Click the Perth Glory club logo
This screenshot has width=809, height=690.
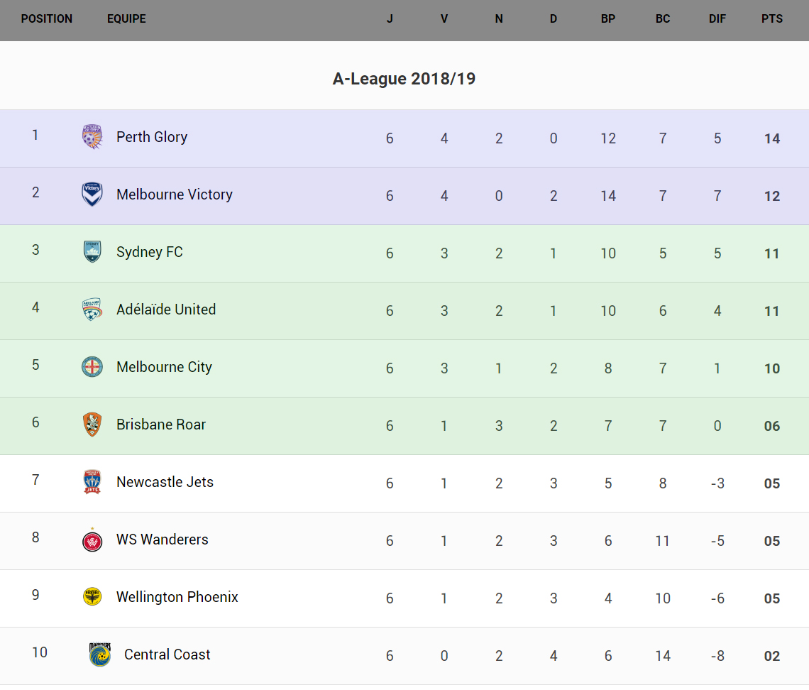click(92, 137)
